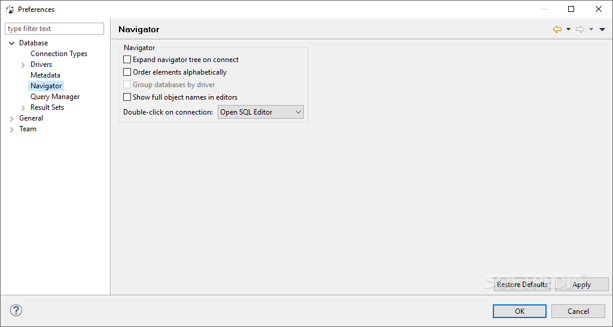Toggle Show full object names in editors
Viewport: 613px width, 327px height.
click(127, 97)
